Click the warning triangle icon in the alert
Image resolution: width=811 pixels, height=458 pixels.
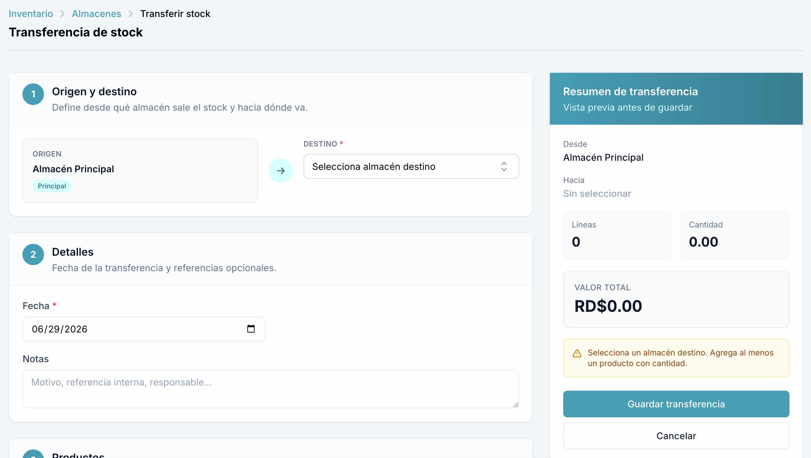click(x=577, y=353)
